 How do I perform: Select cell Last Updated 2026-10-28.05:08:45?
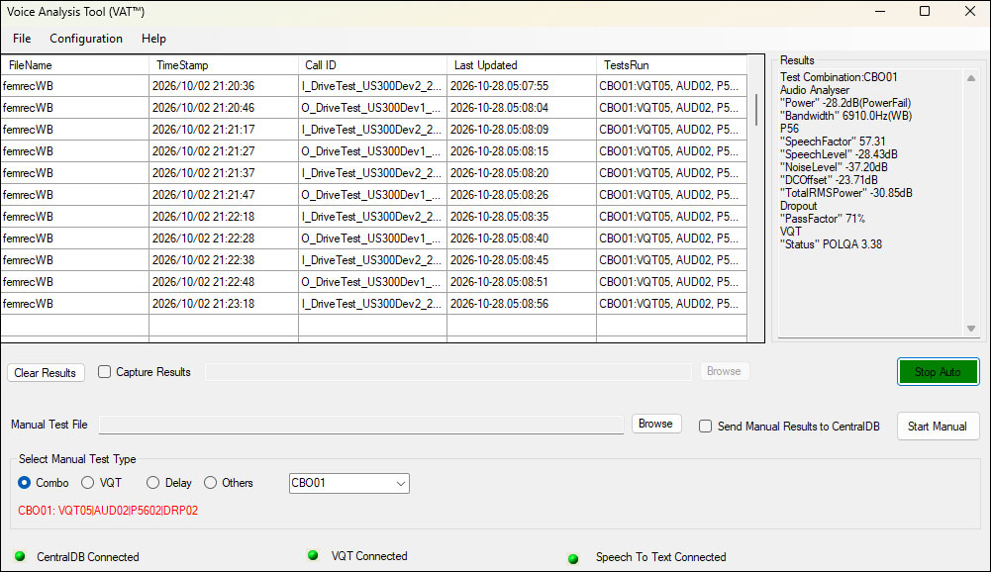pos(522,260)
